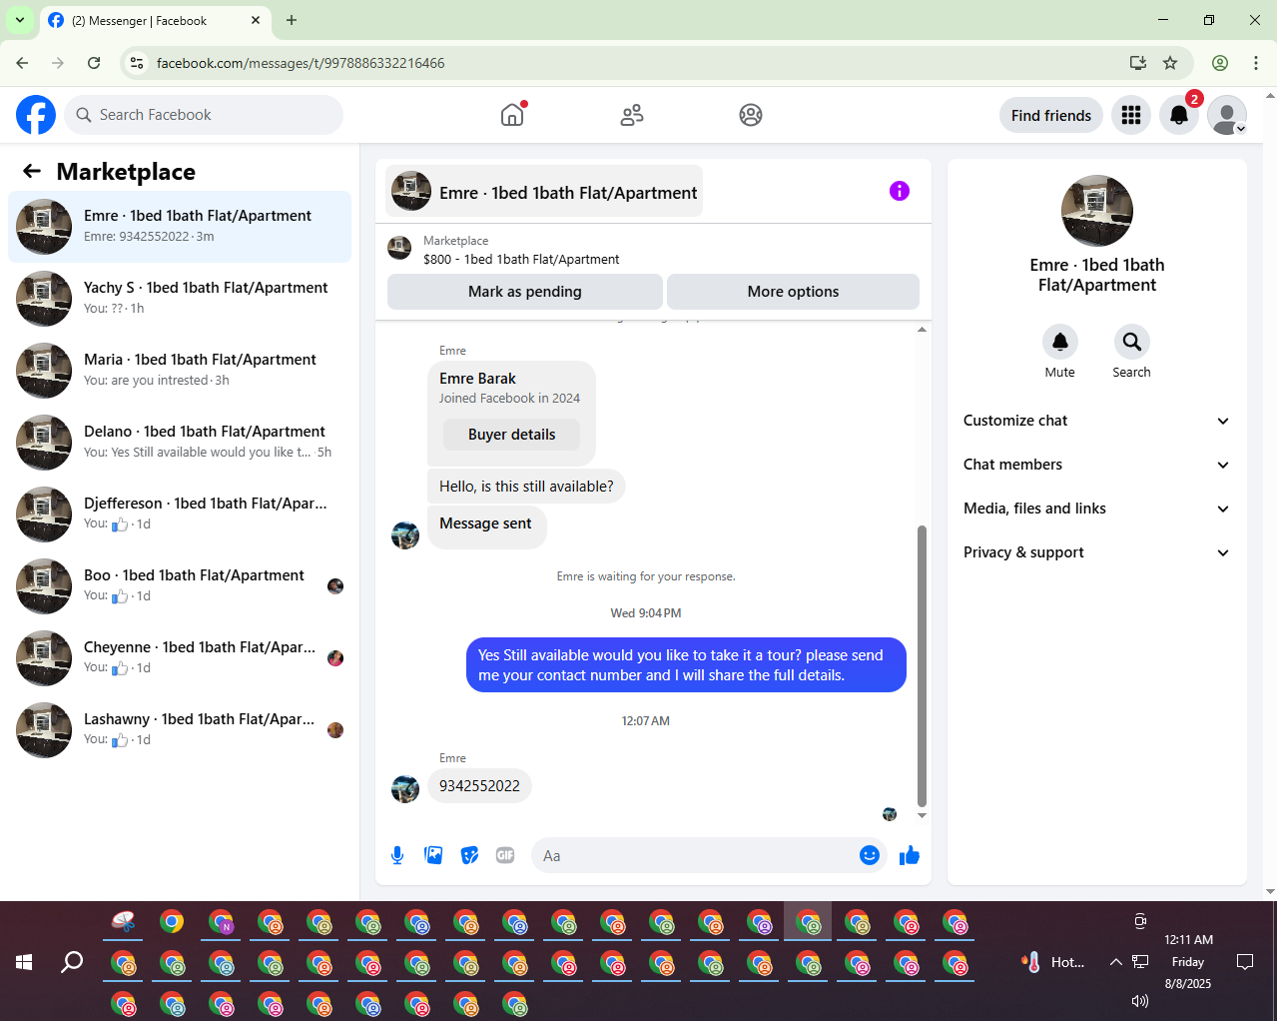
Task: View site information icon in address bar
Action: pos(138,63)
